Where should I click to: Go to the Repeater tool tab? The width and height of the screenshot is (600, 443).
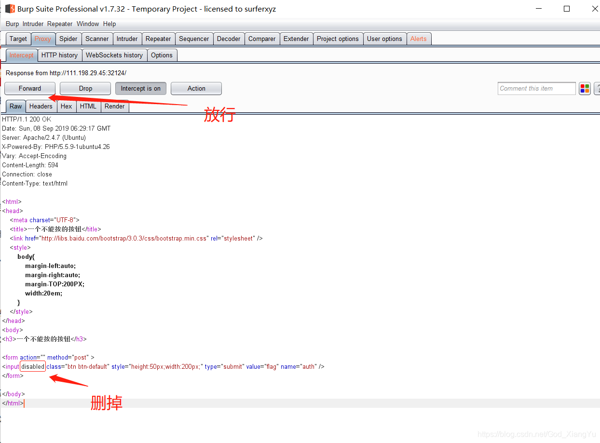[158, 39]
